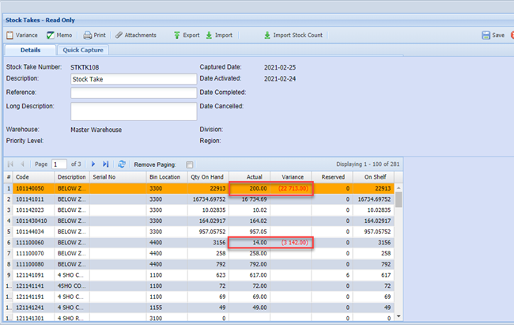This screenshot has width=514, height=325.
Task: Sort by Qty On Hand column
Action: pos(208,177)
